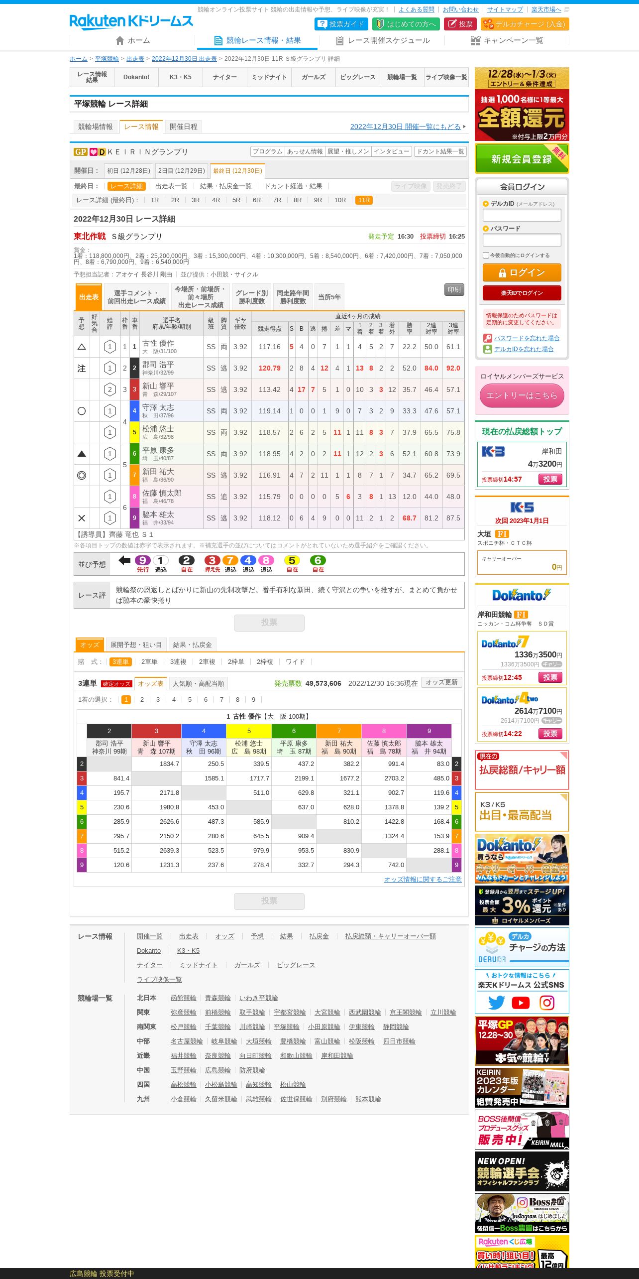Click the Rakuten Kドリームス logo
The width and height of the screenshot is (639, 1279).
click(x=131, y=21)
